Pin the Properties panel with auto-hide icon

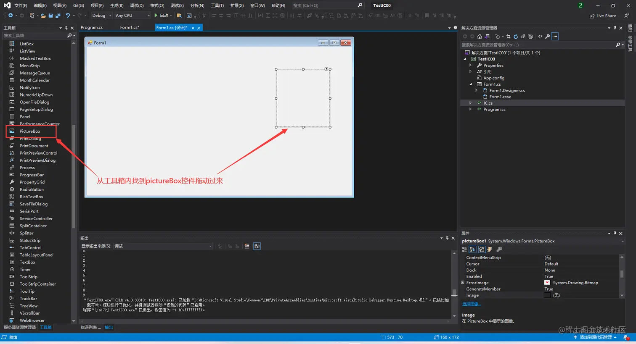pyautogui.click(x=615, y=233)
